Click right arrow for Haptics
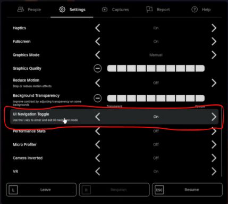This screenshot has width=228, height=204. [214, 28]
